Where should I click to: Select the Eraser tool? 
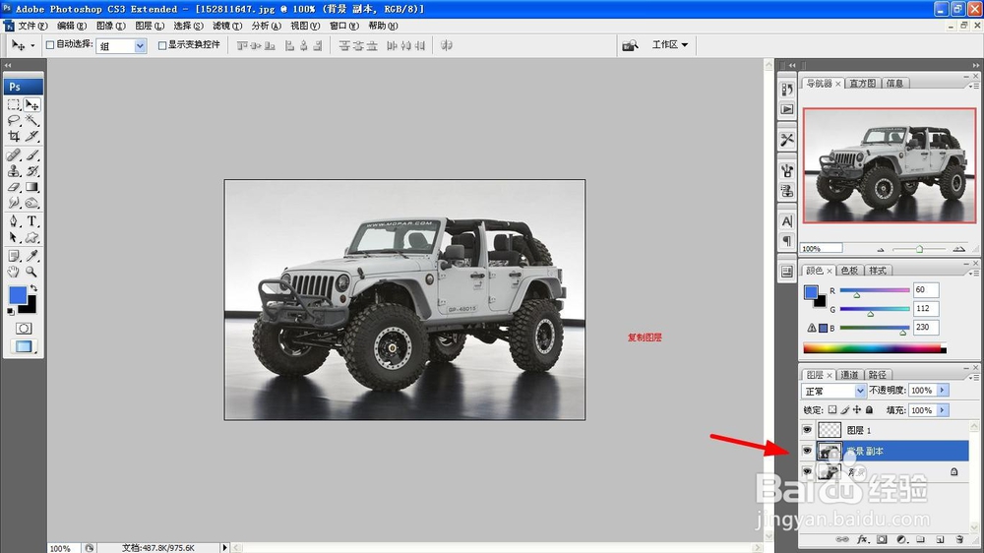pos(14,187)
